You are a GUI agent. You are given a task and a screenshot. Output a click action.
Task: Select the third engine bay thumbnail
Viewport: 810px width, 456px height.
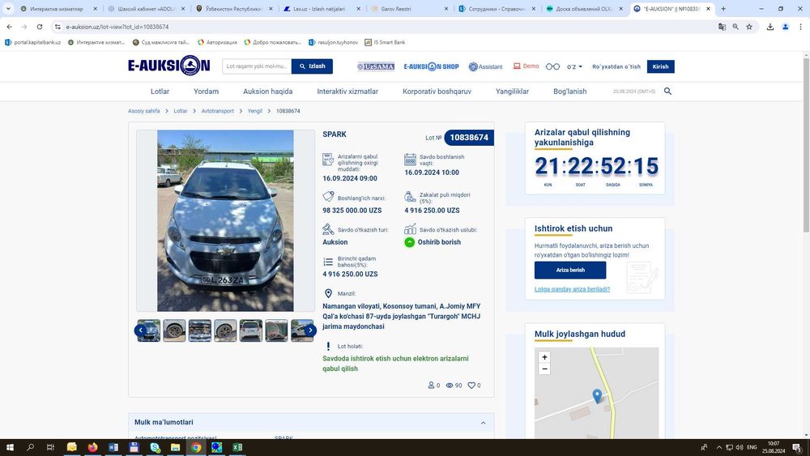point(200,330)
